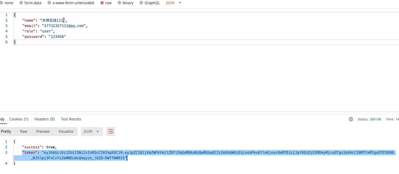399x174 pixels.
Task: Select the form-data radio button
Action: tap(21, 3)
